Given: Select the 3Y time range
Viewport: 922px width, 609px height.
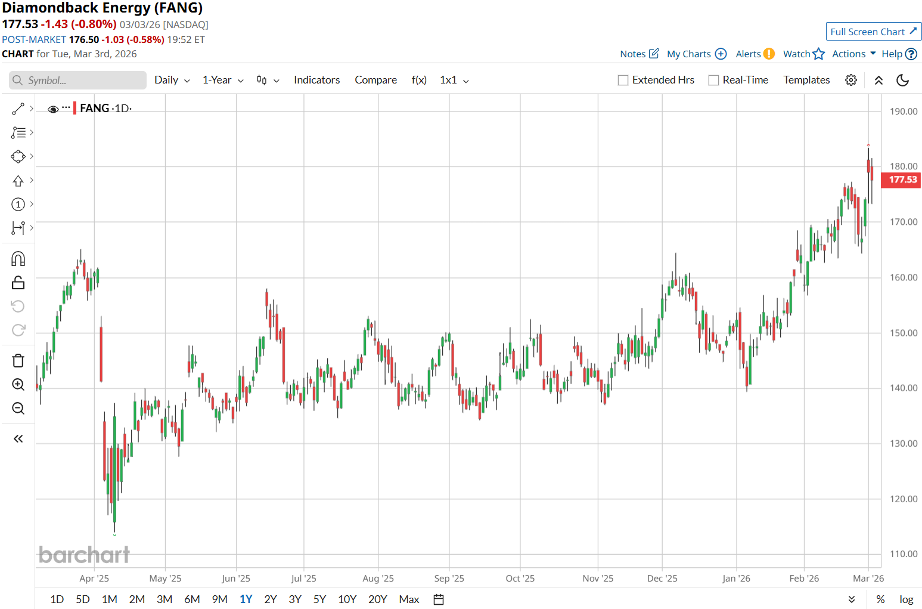Looking at the screenshot, I should coord(295,599).
